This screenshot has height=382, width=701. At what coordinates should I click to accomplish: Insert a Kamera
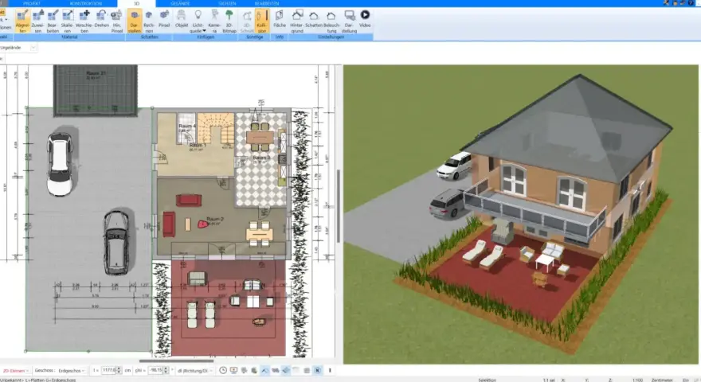pos(214,21)
